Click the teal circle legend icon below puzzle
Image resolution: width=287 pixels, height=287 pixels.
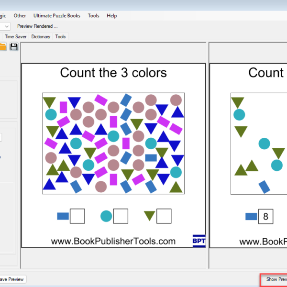pos(106,216)
